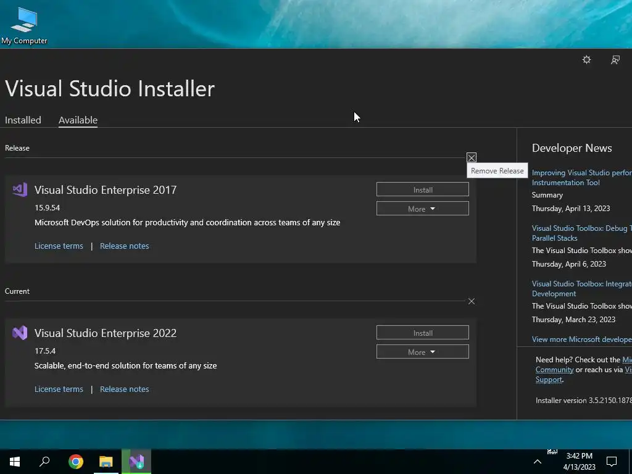Viewport: 632px width, 474px height.
Task: Remove the Current channel with X icon
Action: pos(471,301)
